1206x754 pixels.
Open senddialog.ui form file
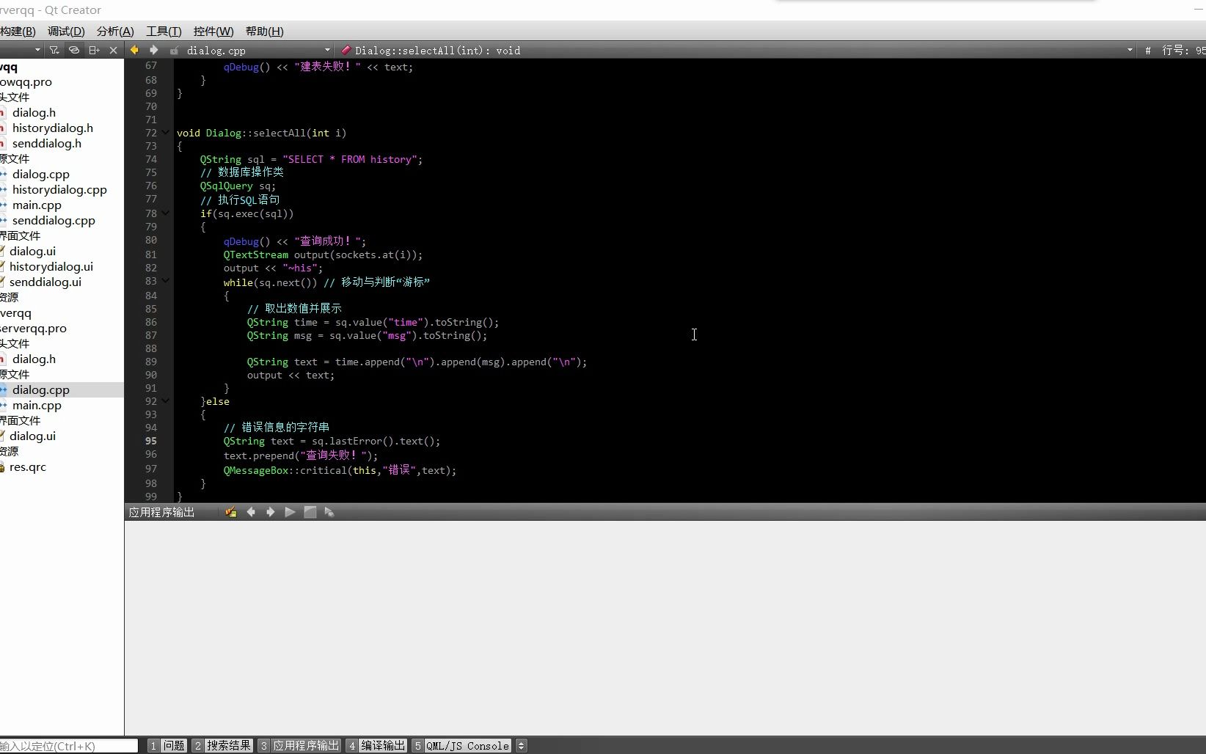coord(45,282)
